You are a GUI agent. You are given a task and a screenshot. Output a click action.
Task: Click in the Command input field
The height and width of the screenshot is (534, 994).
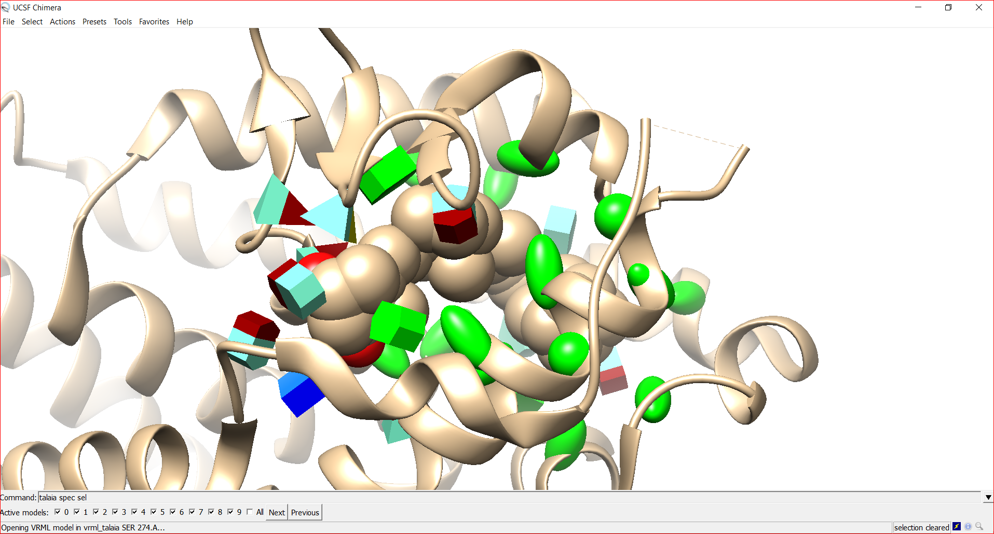(x=509, y=497)
